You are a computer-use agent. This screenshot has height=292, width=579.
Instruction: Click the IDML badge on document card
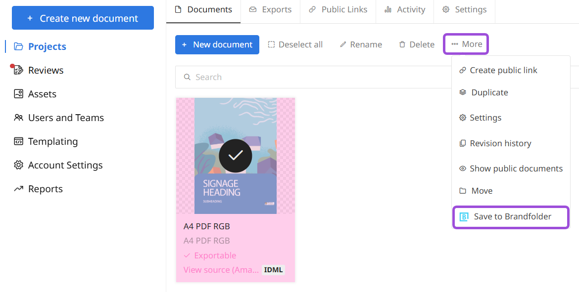(x=273, y=270)
